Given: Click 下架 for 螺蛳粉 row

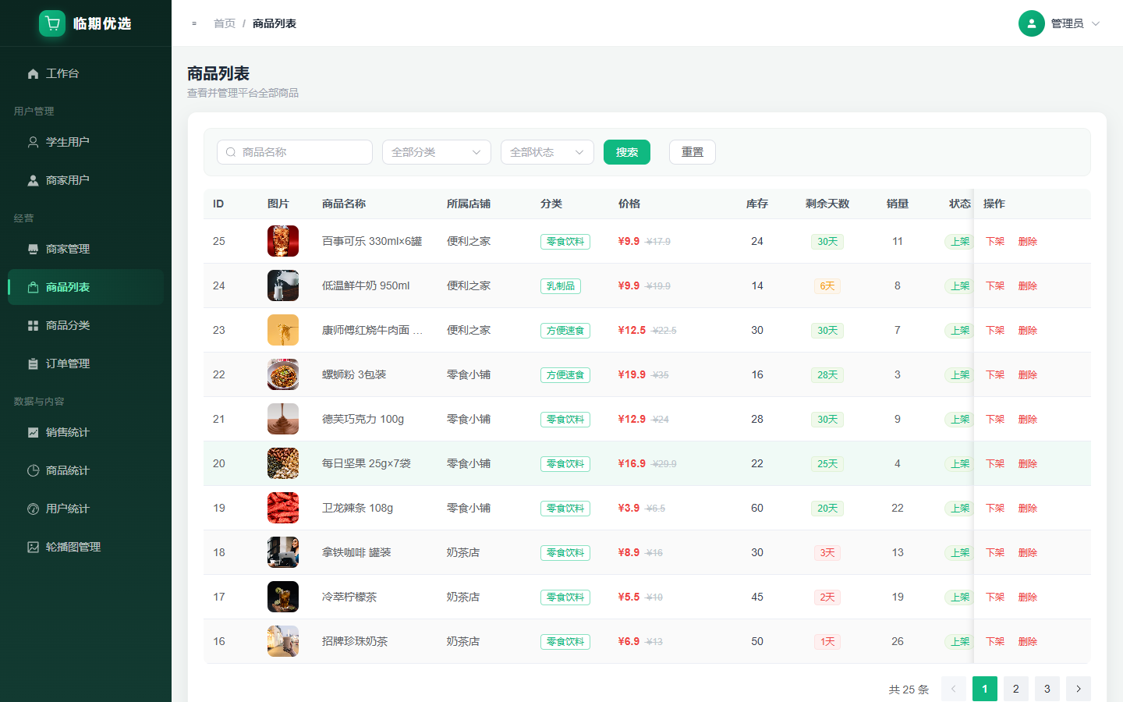Looking at the screenshot, I should (995, 374).
